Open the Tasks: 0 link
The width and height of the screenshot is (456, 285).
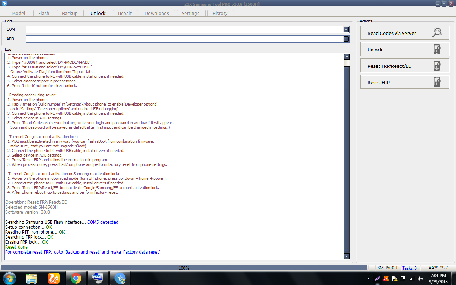tap(409, 268)
